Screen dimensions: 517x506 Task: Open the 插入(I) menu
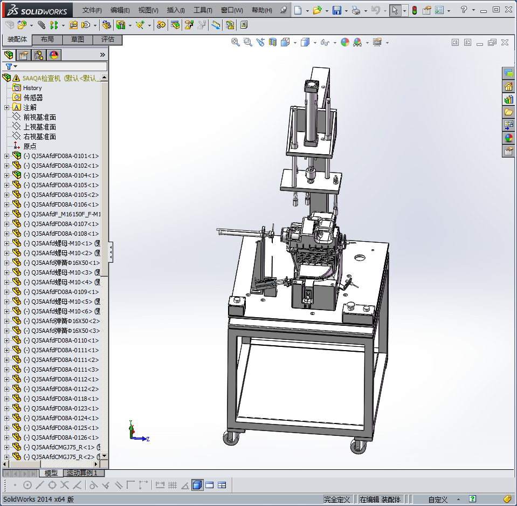point(176,10)
